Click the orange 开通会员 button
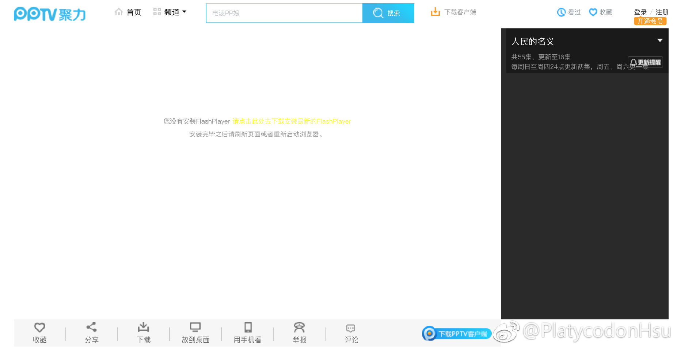Viewport: 677px width, 350px height. pos(650,21)
